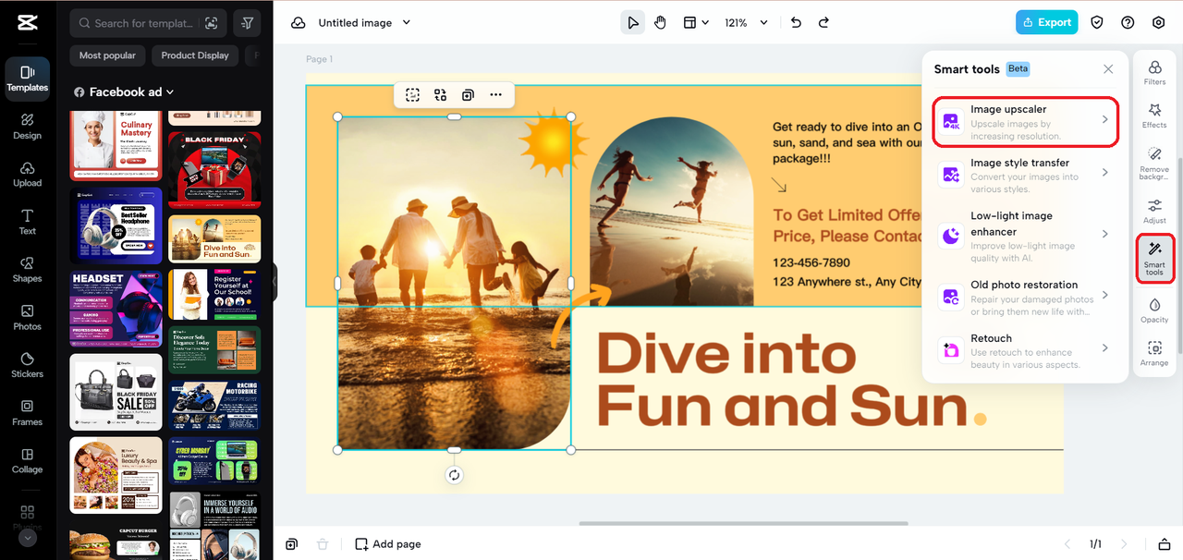Click the crop icon in floating toolbar
Image resolution: width=1183 pixels, height=560 pixels.
(413, 94)
